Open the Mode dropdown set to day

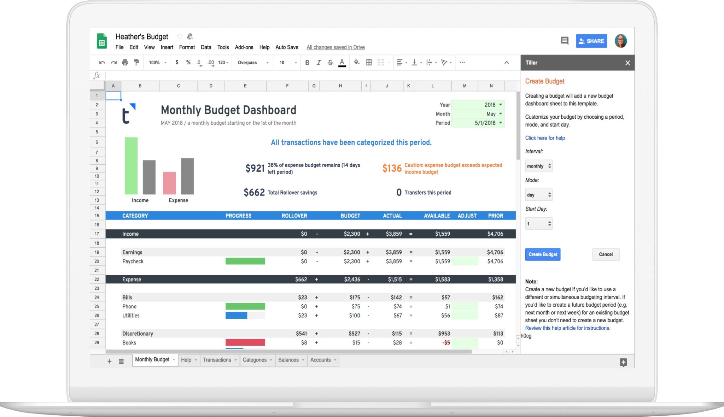pyautogui.click(x=539, y=195)
